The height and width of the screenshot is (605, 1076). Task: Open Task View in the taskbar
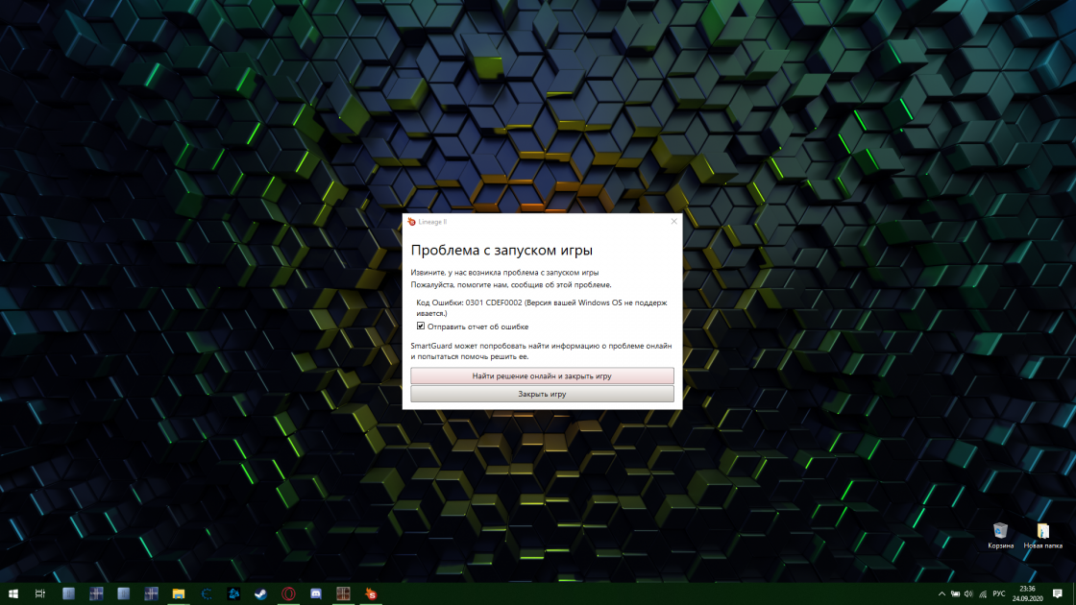point(41,593)
